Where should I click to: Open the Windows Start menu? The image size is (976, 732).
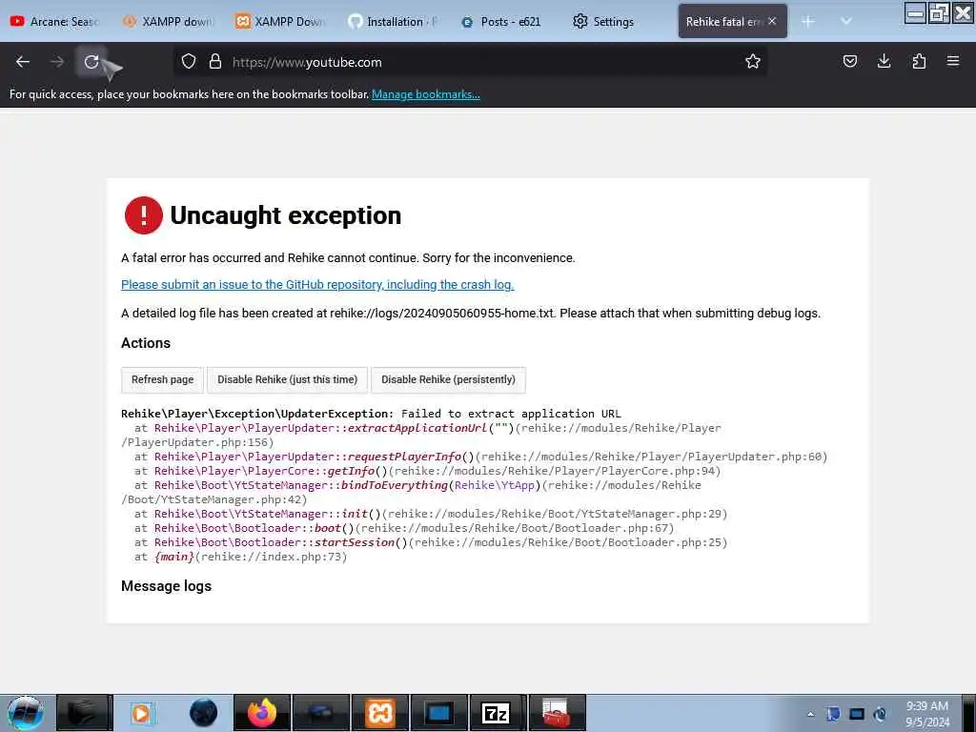25,713
